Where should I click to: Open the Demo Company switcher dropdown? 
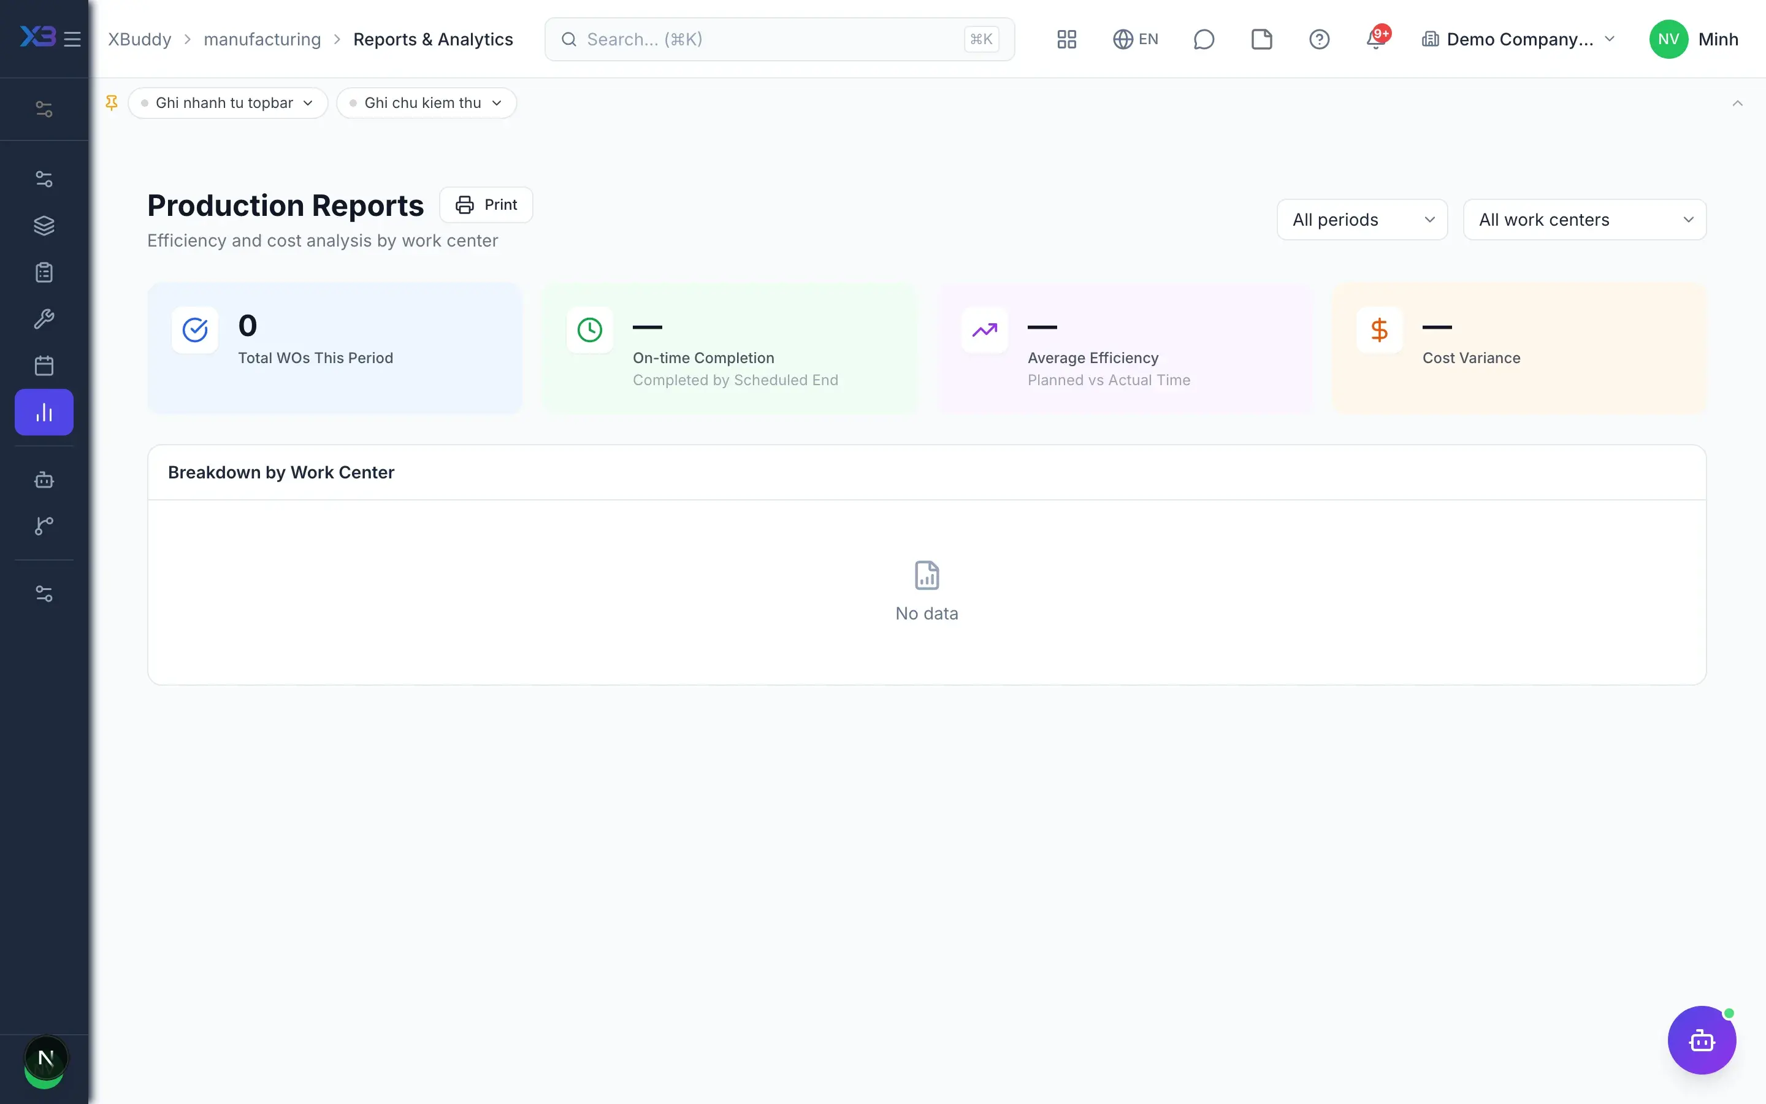1519,39
